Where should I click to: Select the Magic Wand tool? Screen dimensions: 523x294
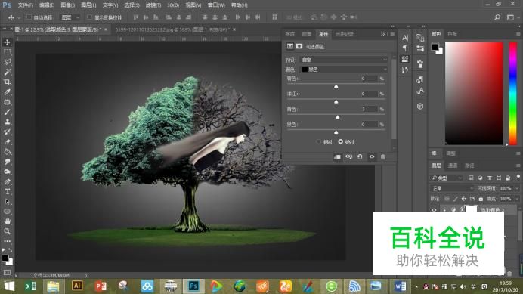click(7, 72)
